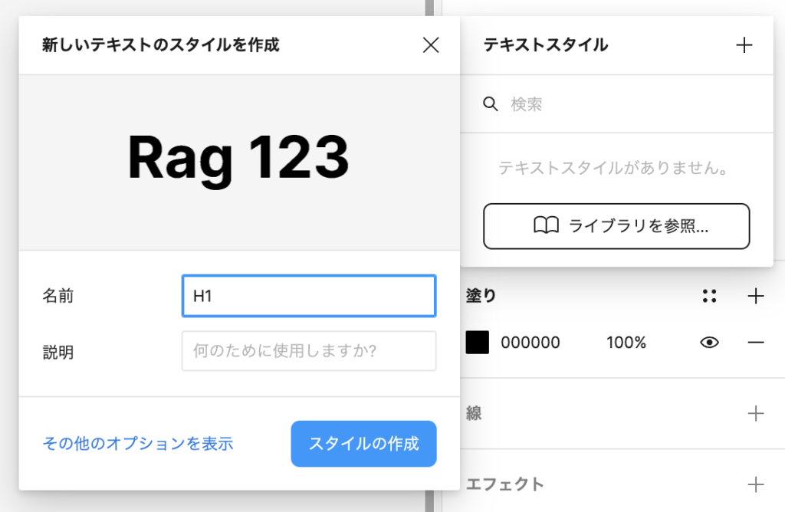Close the new text style dialog
785x512 pixels.
point(431,45)
